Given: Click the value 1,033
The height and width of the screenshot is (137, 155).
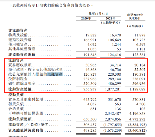Looking at the screenshot, I should 92,49.
